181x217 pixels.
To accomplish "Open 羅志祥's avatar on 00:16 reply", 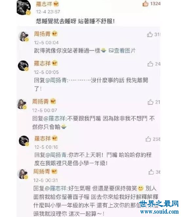I will 24,141.
